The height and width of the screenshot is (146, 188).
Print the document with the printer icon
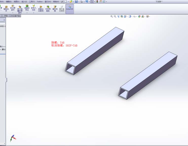pos(81,2)
